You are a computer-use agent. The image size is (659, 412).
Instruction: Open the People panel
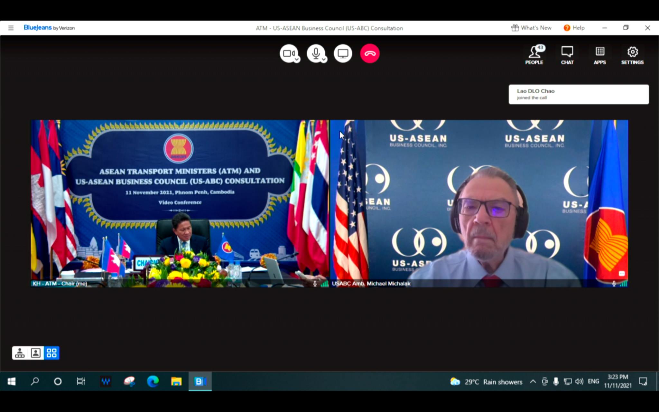(x=534, y=55)
